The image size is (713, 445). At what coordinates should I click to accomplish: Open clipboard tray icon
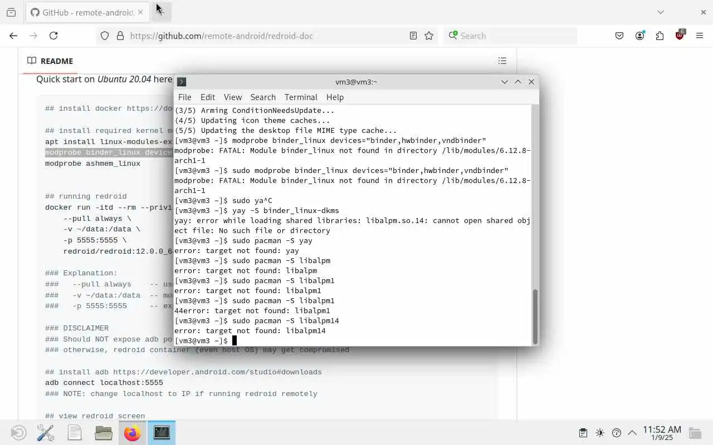point(583,433)
